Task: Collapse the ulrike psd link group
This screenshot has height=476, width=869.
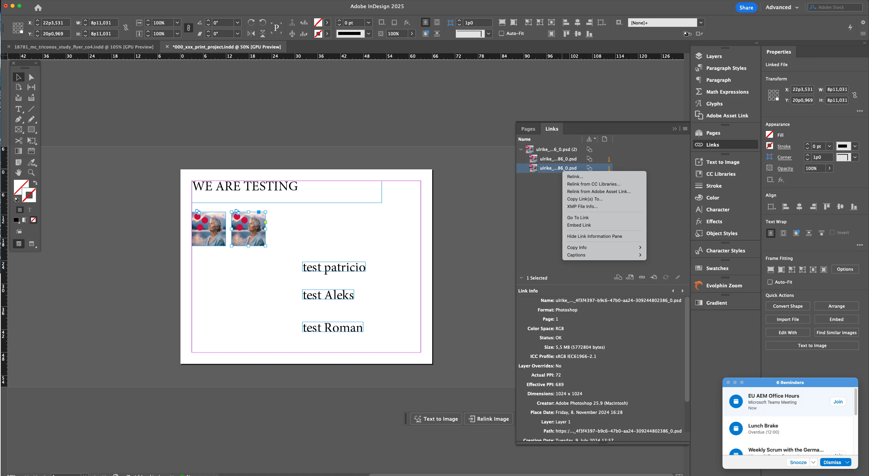Action: point(521,149)
